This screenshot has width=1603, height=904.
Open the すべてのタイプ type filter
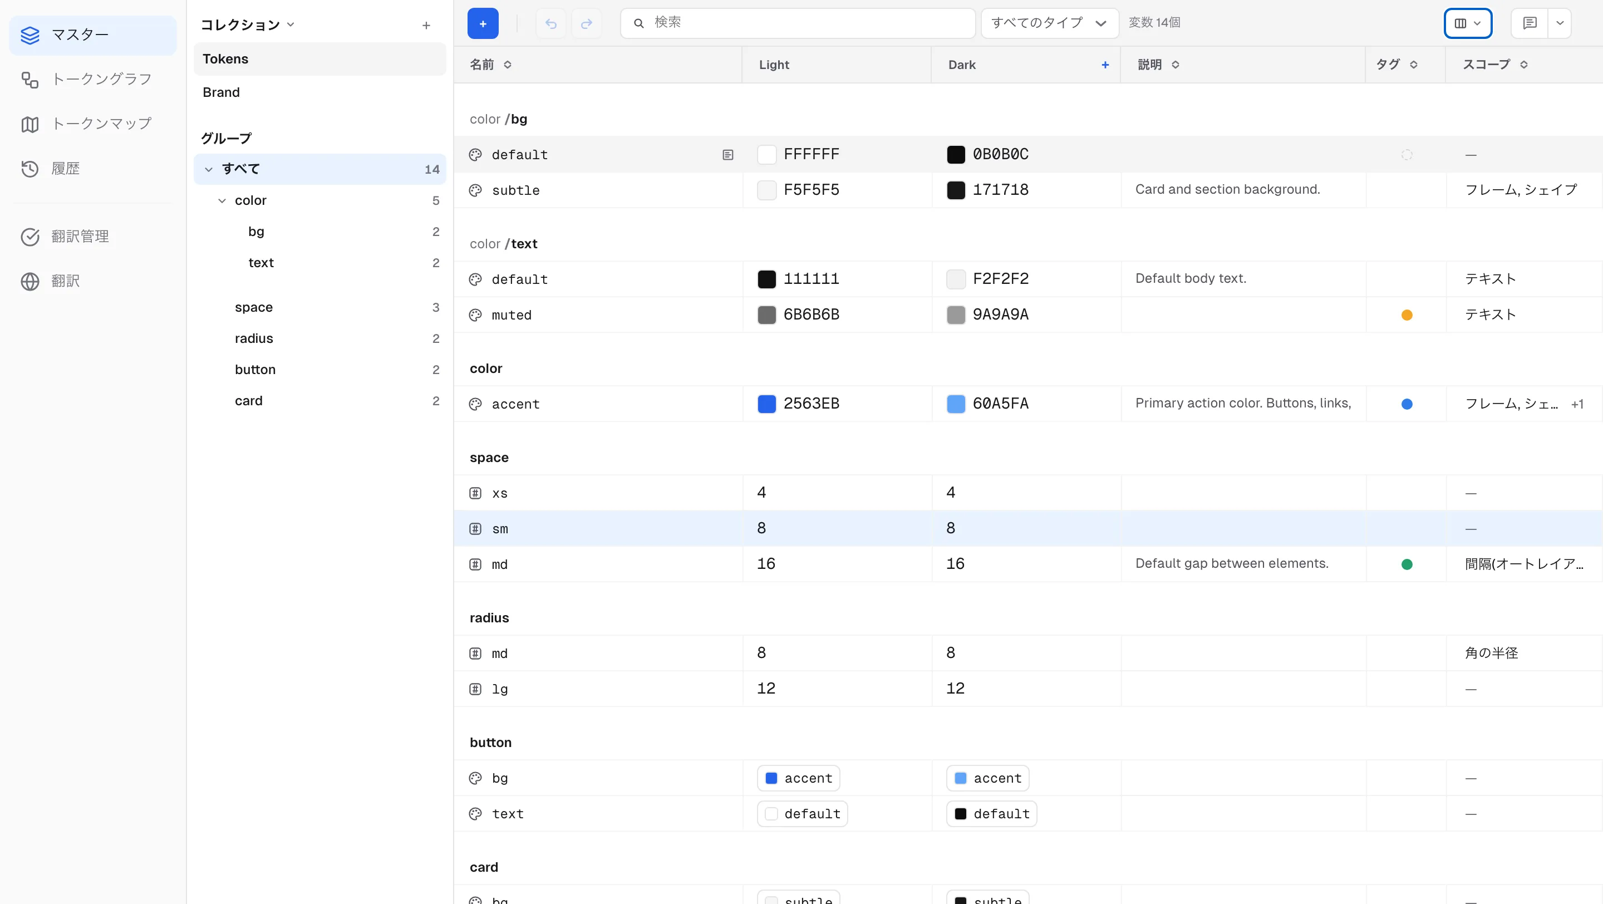pyautogui.click(x=1049, y=23)
